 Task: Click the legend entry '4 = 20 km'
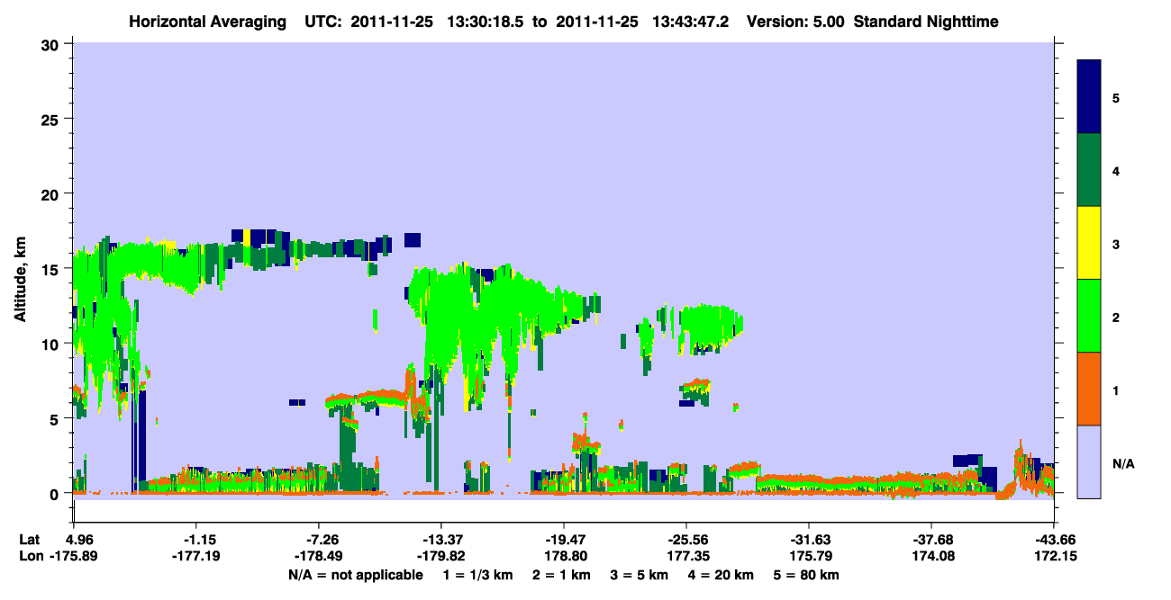click(x=722, y=576)
